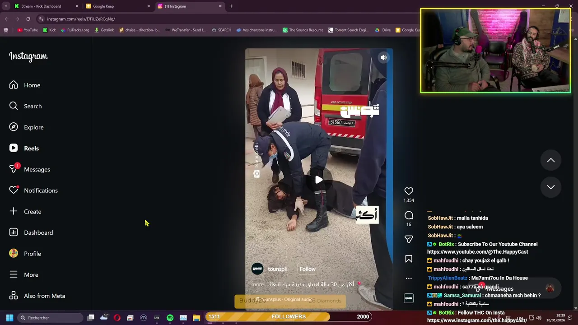Image resolution: width=578 pixels, height=325 pixels.
Task: Go back in browser history
Action: tap(6, 19)
